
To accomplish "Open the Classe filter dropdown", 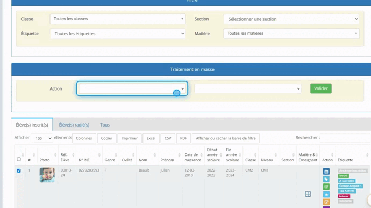I will (118, 19).
